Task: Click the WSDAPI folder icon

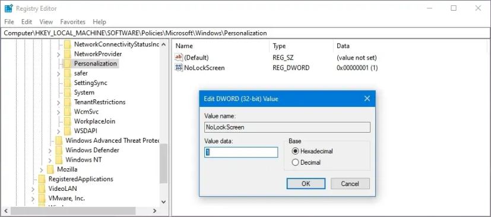Action: (68, 131)
